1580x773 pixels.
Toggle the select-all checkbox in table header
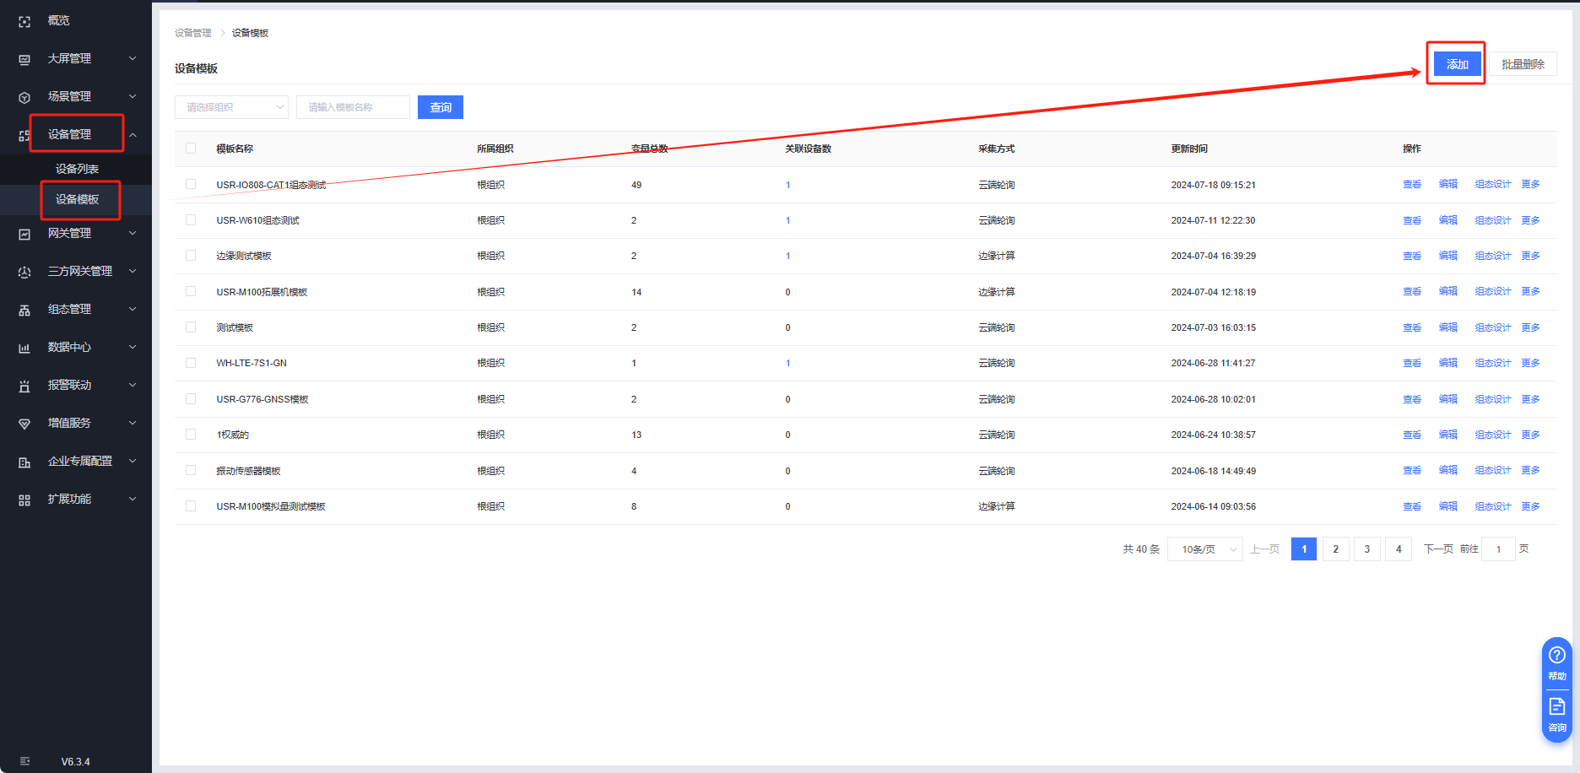pyautogui.click(x=191, y=149)
